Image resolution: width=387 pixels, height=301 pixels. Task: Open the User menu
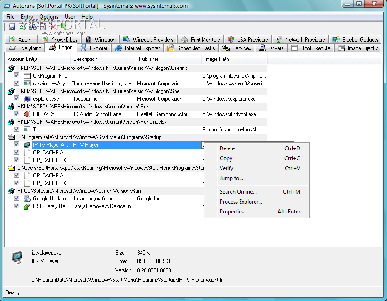click(70, 17)
